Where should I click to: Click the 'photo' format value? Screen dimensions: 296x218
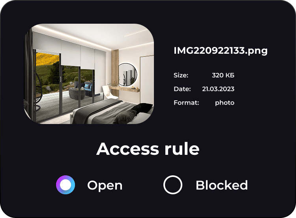coord(225,103)
